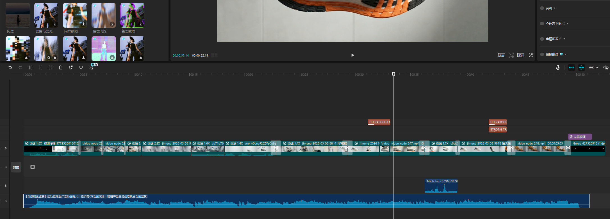The width and height of the screenshot is (610, 219).
Task: Click the AI marker shield icon
Action: [x=71, y=67]
